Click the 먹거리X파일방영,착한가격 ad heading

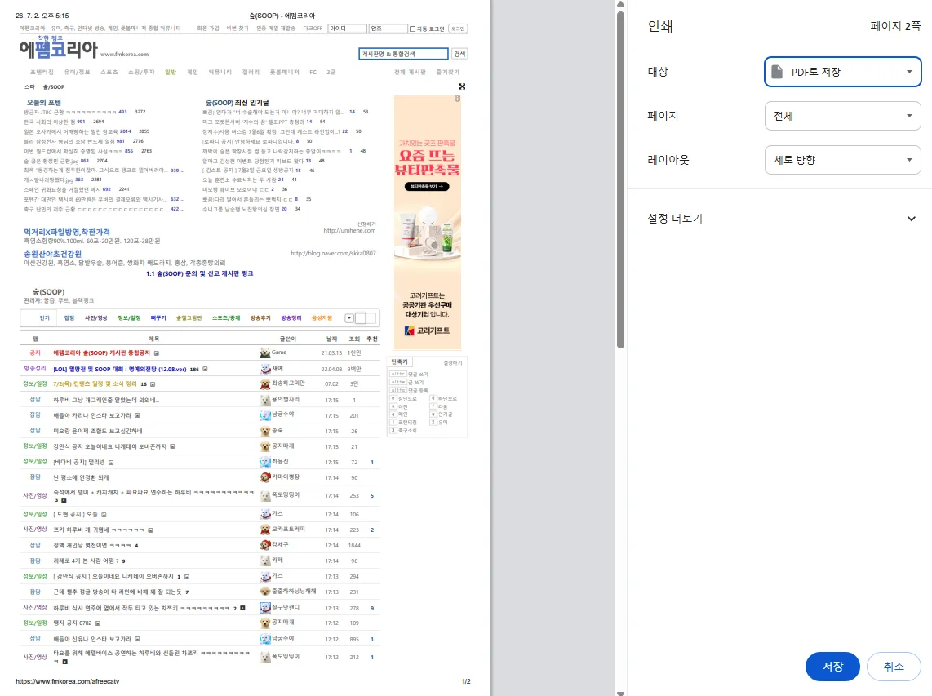point(67,232)
